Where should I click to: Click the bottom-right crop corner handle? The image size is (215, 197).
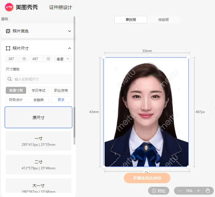pyautogui.click(x=188, y=167)
